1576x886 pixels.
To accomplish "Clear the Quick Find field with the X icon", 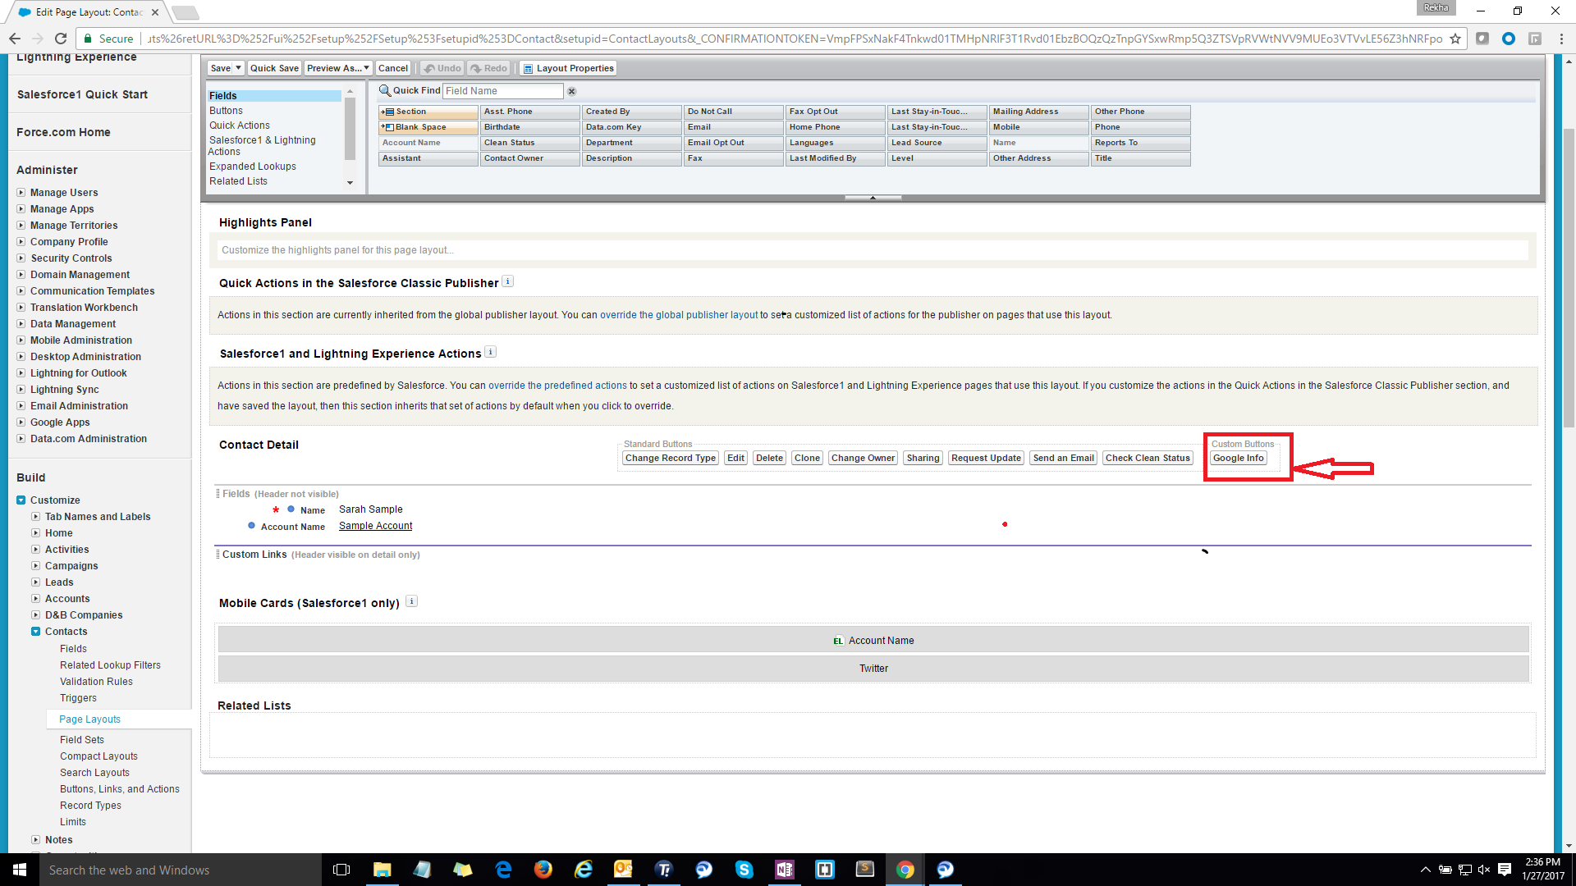I will [572, 91].
